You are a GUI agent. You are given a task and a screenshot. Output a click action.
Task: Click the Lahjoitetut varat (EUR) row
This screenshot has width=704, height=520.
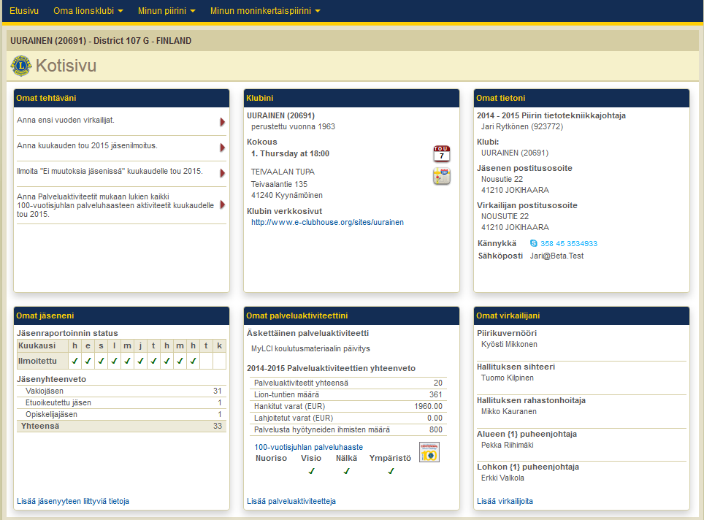click(x=348, y=418)
